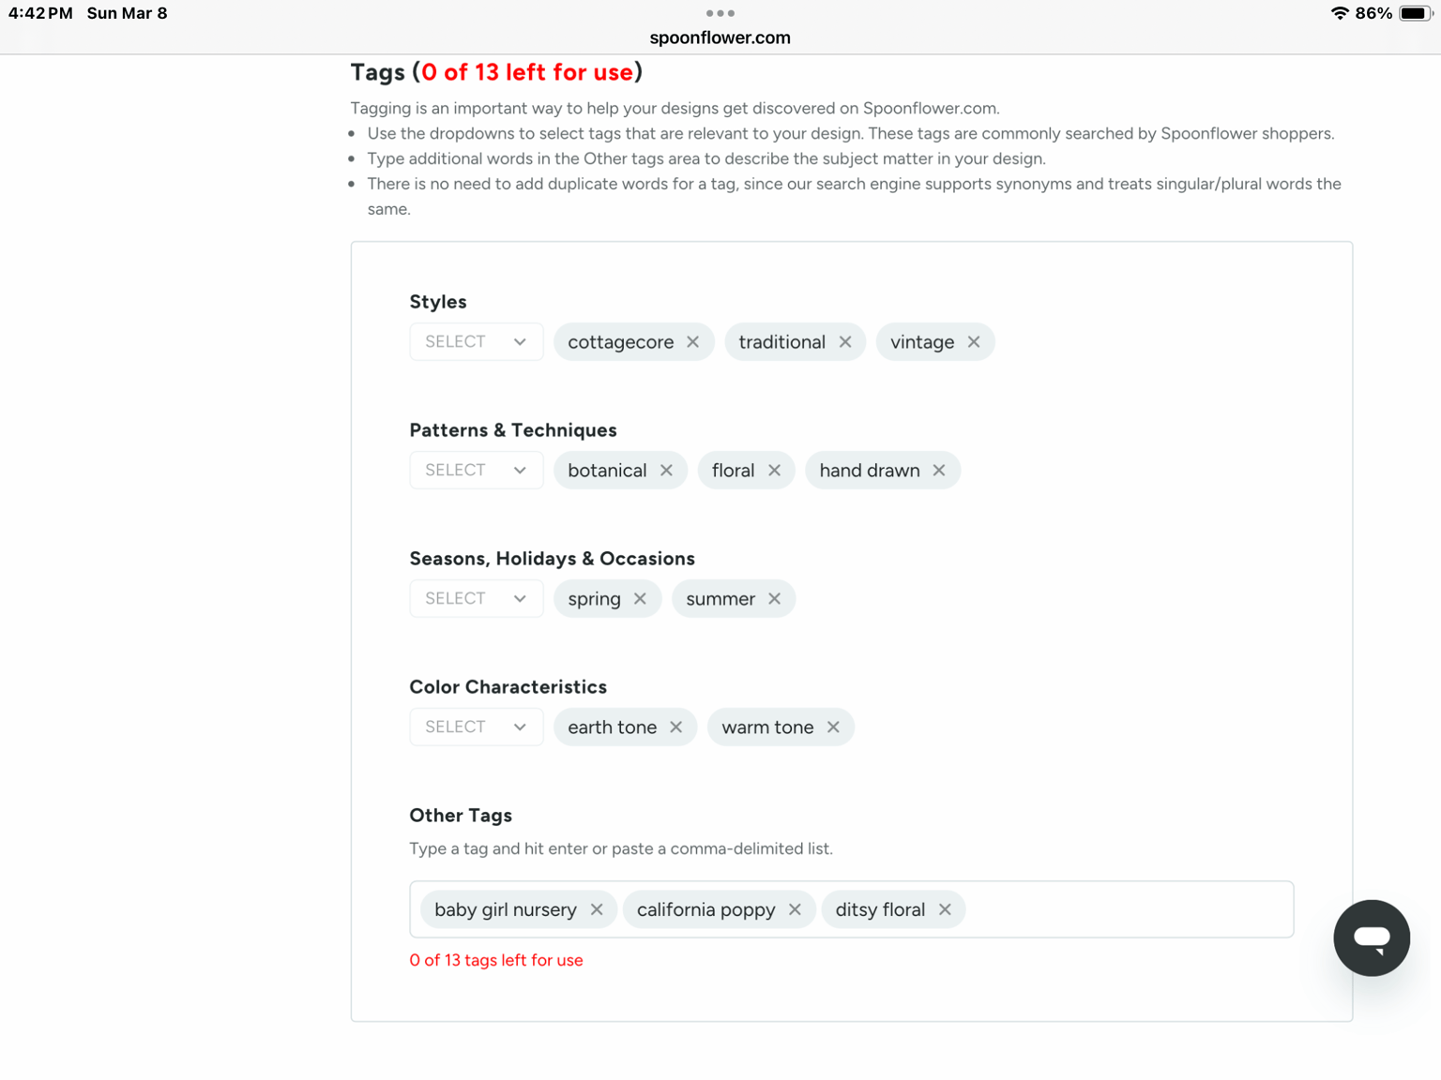Screen dimensions: 1441x1080
Task: Remove the botanical tag
Action: 666,471
